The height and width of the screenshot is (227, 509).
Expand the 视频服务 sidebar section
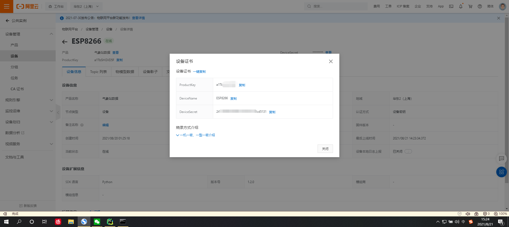coord(28,144)
